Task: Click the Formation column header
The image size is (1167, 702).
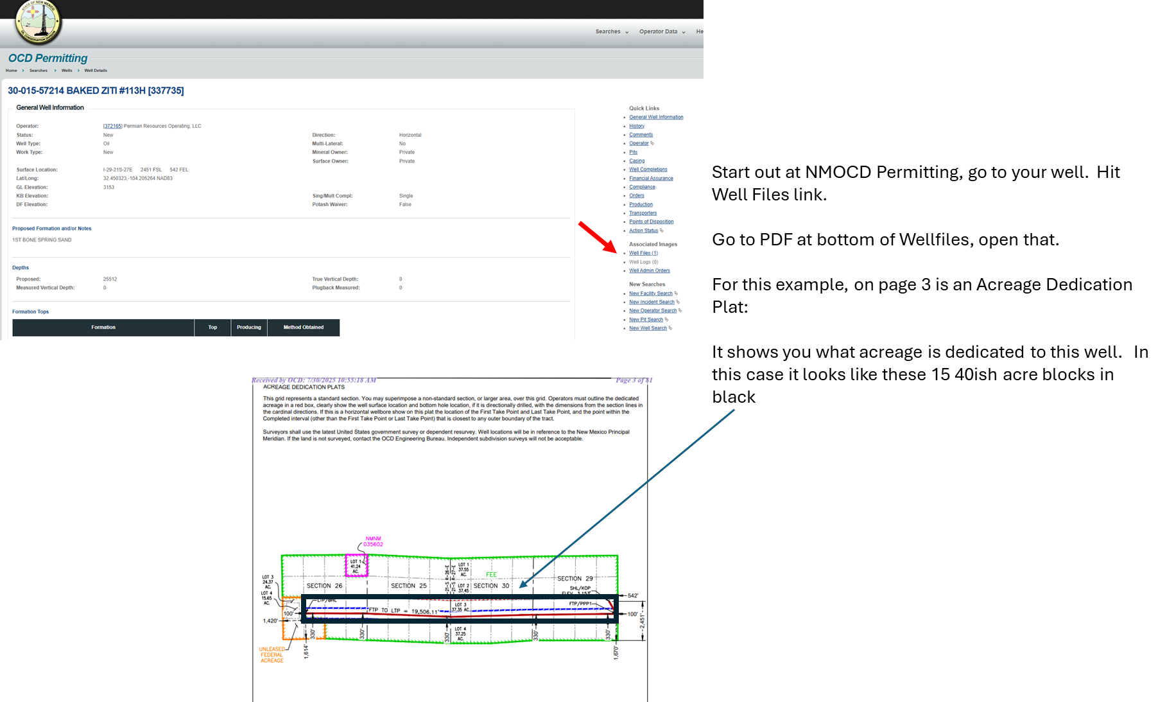Action: click(103, 328)
